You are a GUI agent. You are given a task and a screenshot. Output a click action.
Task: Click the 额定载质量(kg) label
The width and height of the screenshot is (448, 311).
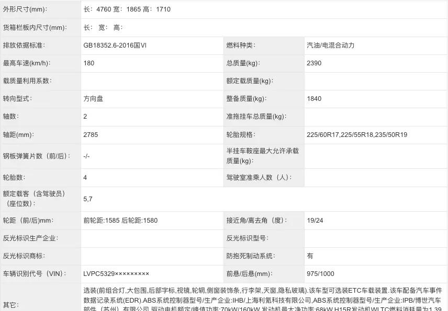(x=250, y=81)
